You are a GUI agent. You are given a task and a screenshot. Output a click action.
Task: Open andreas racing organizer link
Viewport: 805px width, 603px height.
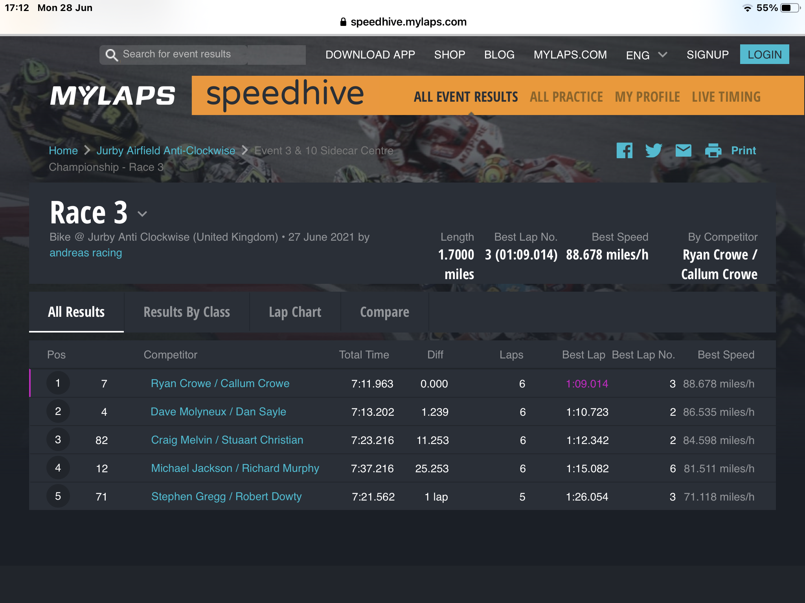pos(86,253)
